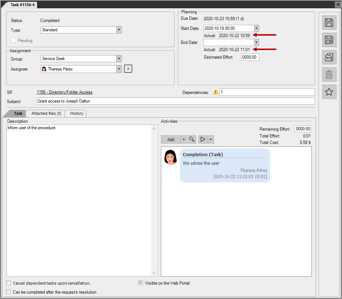Click the play triangle button in Activities
Image resolution: width=342 pixels, height=299 pixels.
[x=203, y=139]
